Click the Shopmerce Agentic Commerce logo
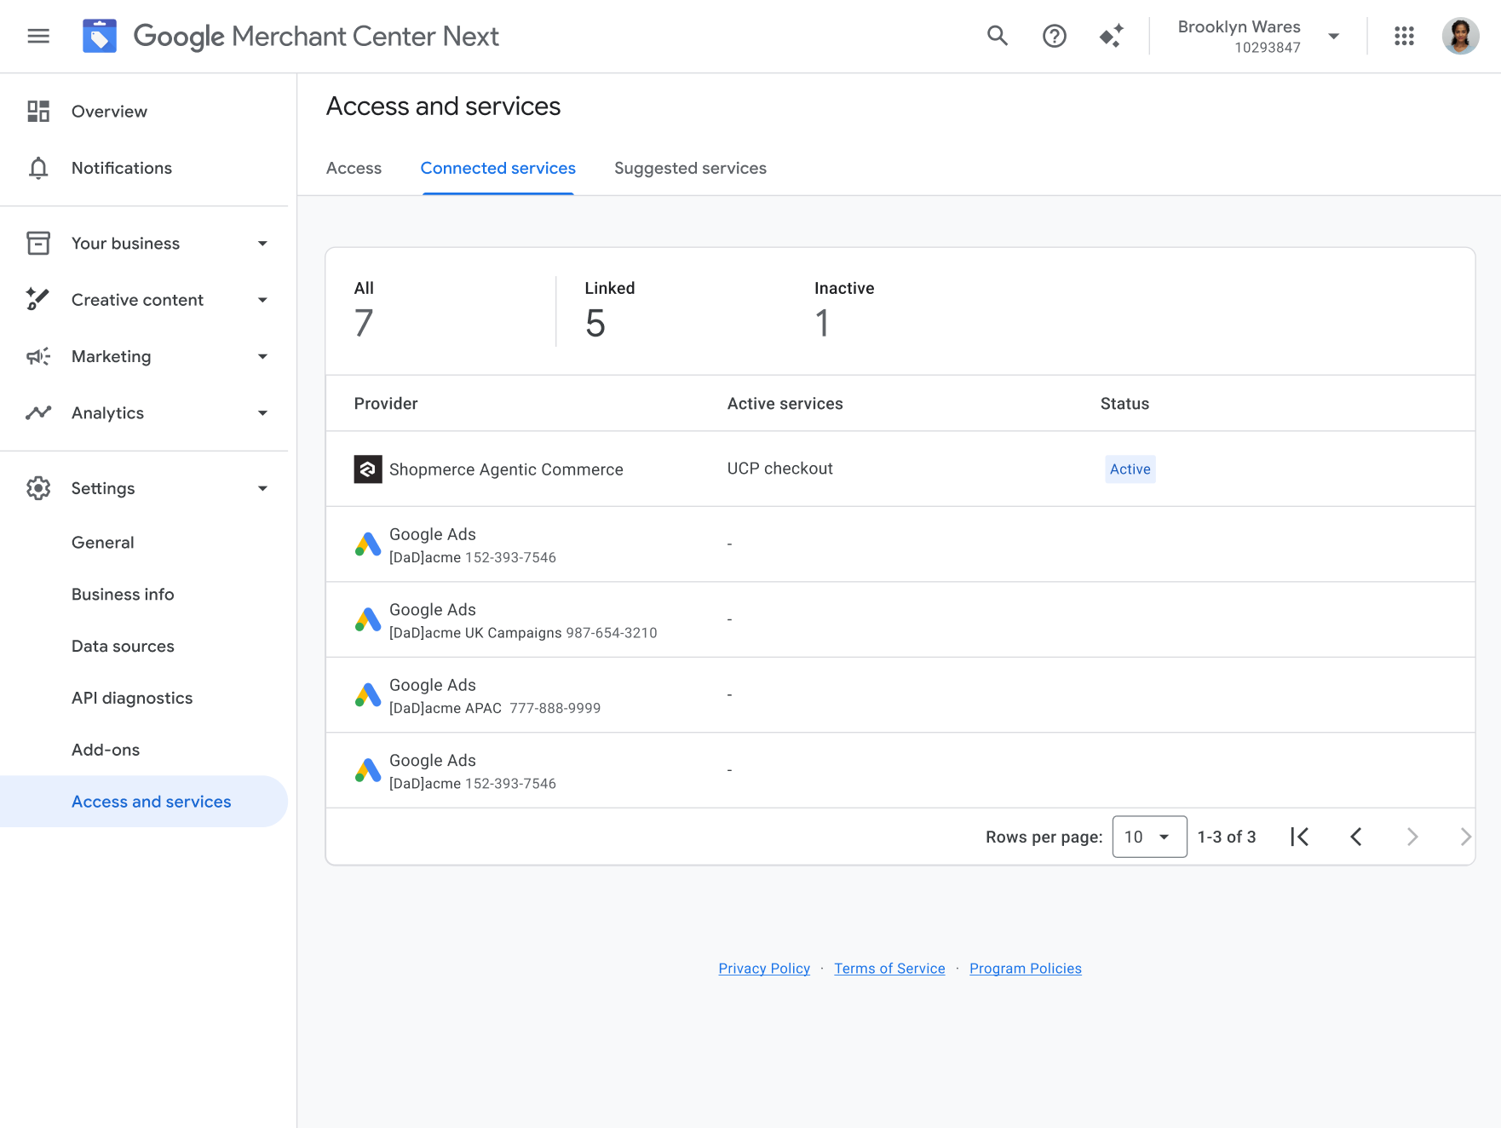Screen dimensions: 1501x1128 [x=368, y=469]
